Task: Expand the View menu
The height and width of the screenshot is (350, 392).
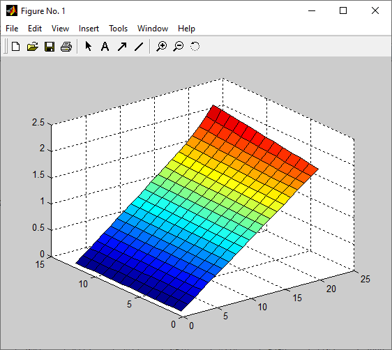Action: [x=60, y=29]
